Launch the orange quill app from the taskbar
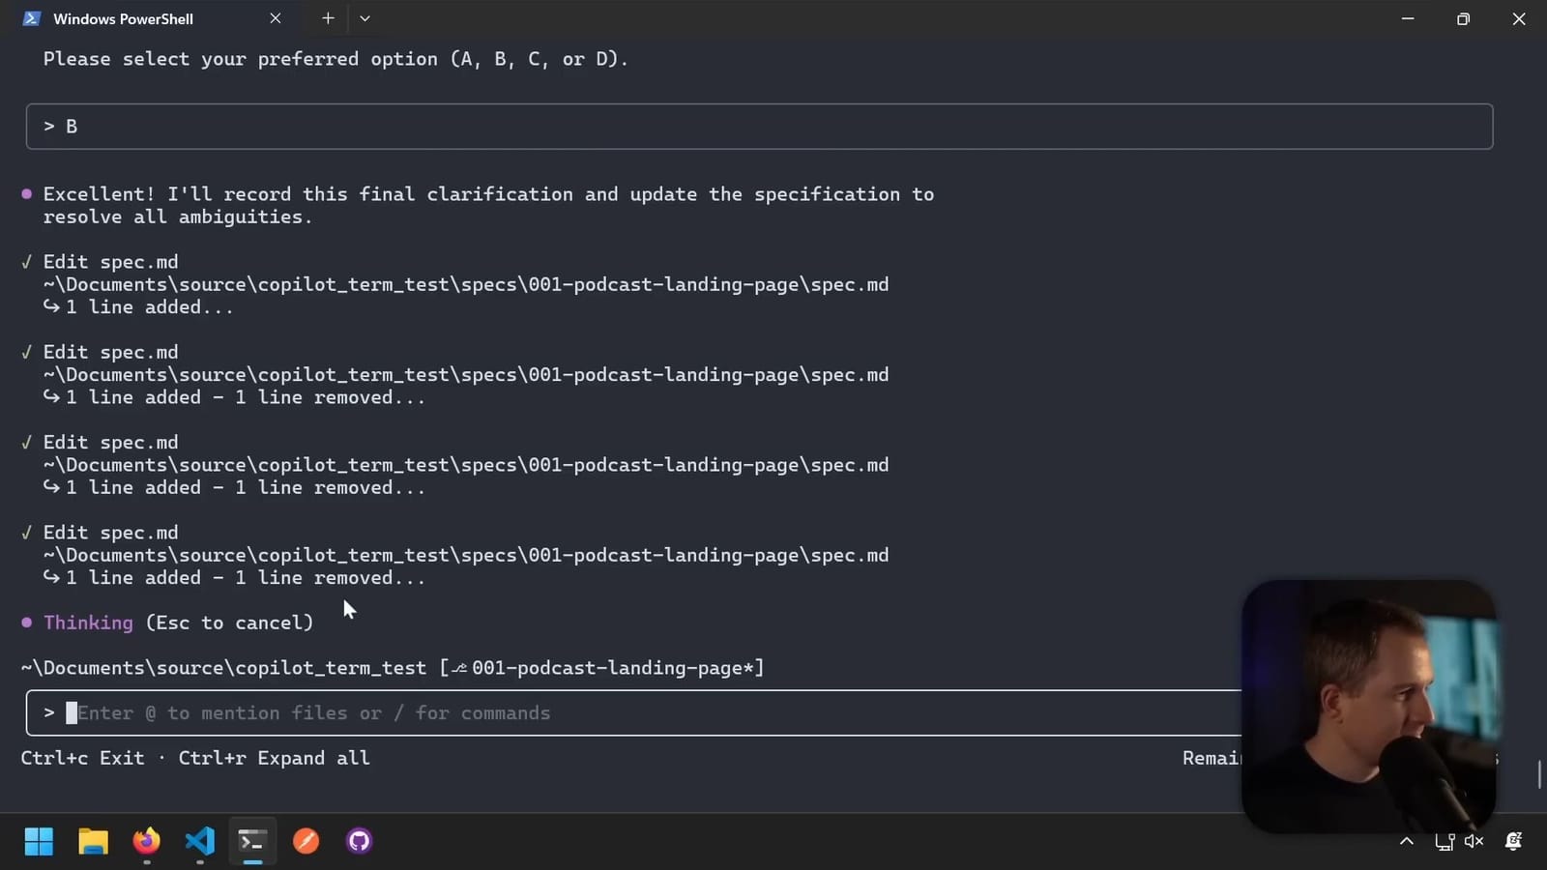Screen dimensions: 1547x870 pyautogui.click(x=305, y=841)
